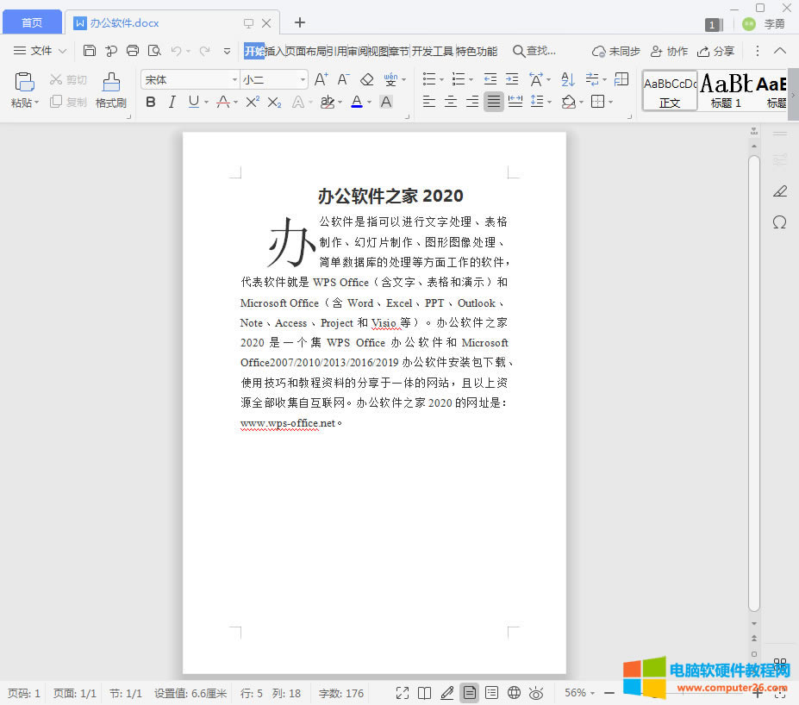Click the Format Painter (格式刷) icon
The height and width of the screenshot is (705, 799).
click(x=111, y=82)
